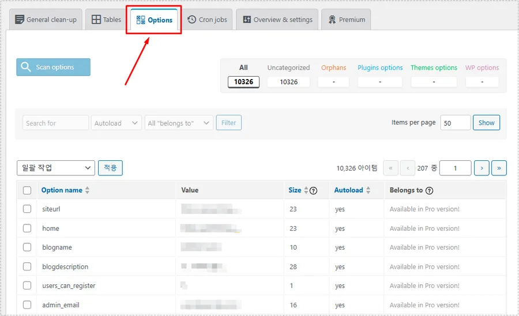Image resolution: width=519 pixels, height=316 pixels.
Task: Click the current page number field
Action: coord(456,168)
